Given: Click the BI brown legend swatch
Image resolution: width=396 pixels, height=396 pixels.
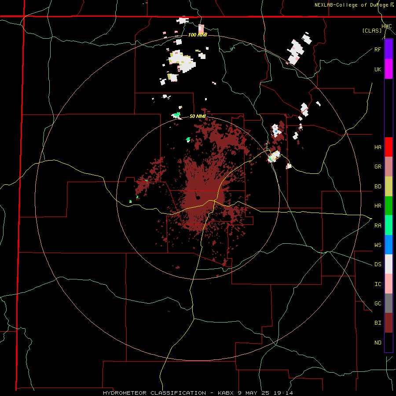Looking at the screenshot, I should click(389, 323).
